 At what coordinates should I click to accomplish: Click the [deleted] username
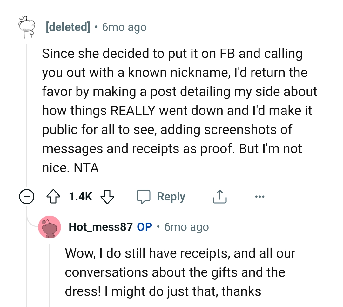[x=69, y=27]
